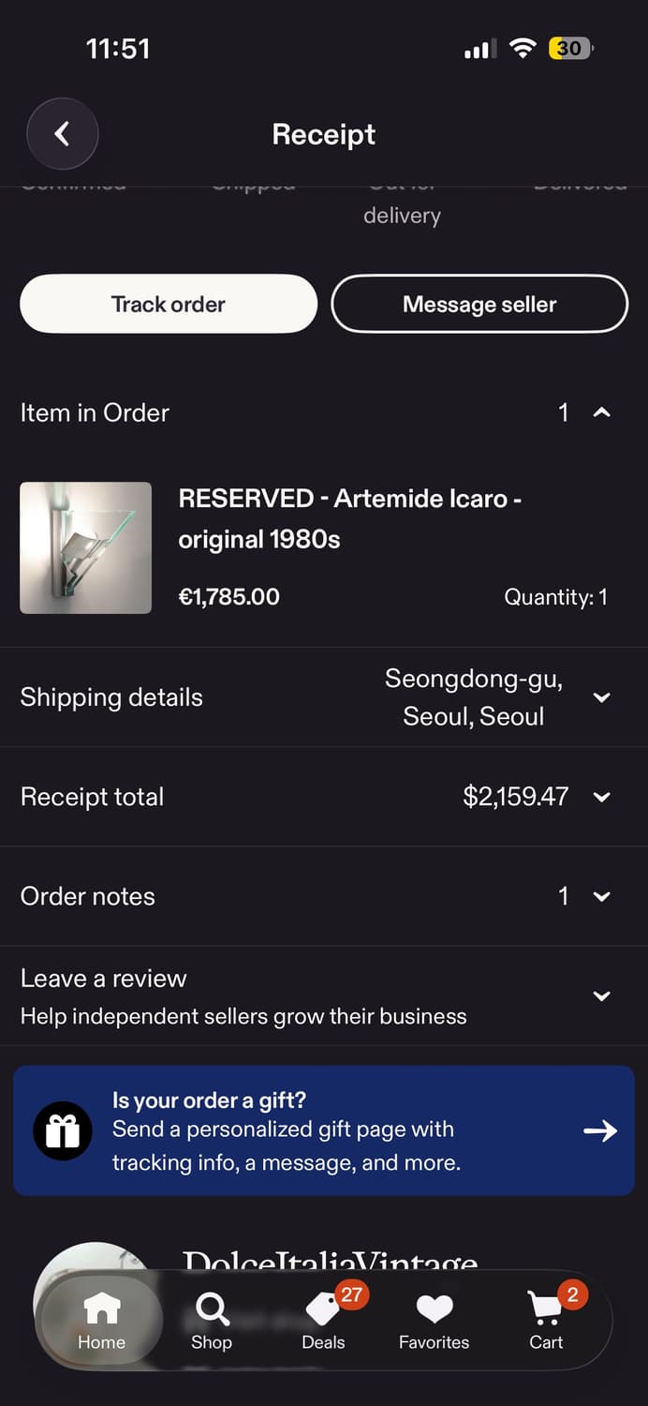
Task: Open the Cart icon
Action: click(546, 1309)
